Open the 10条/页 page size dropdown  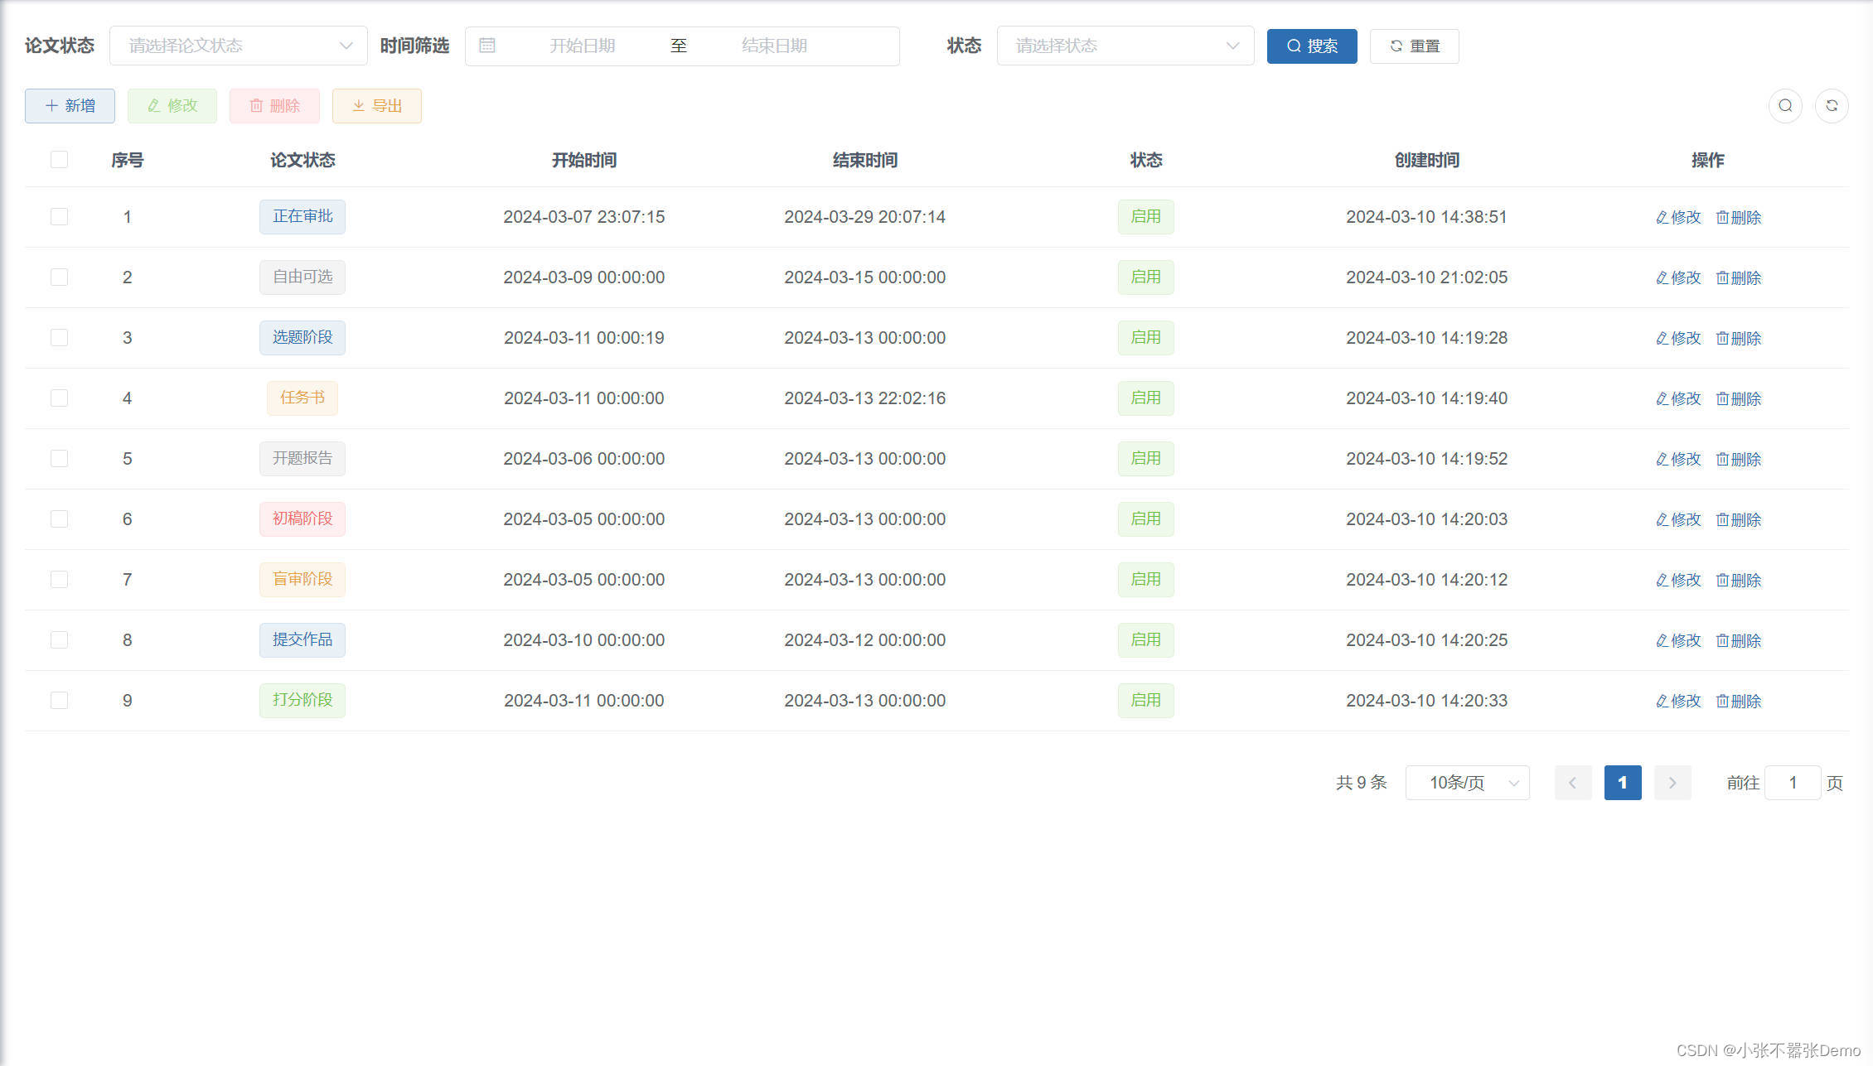tap(1467, 783)
